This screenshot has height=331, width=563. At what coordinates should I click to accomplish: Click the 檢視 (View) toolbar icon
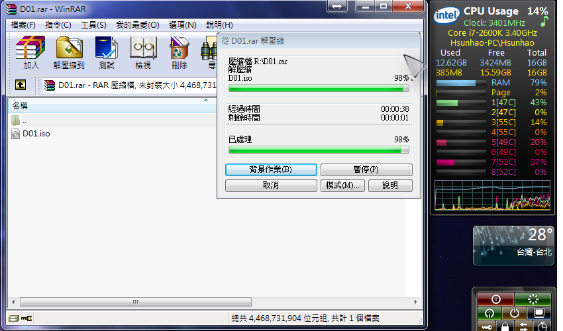(142, 52)
